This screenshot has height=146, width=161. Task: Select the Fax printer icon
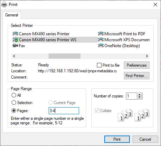coord(15,45)
